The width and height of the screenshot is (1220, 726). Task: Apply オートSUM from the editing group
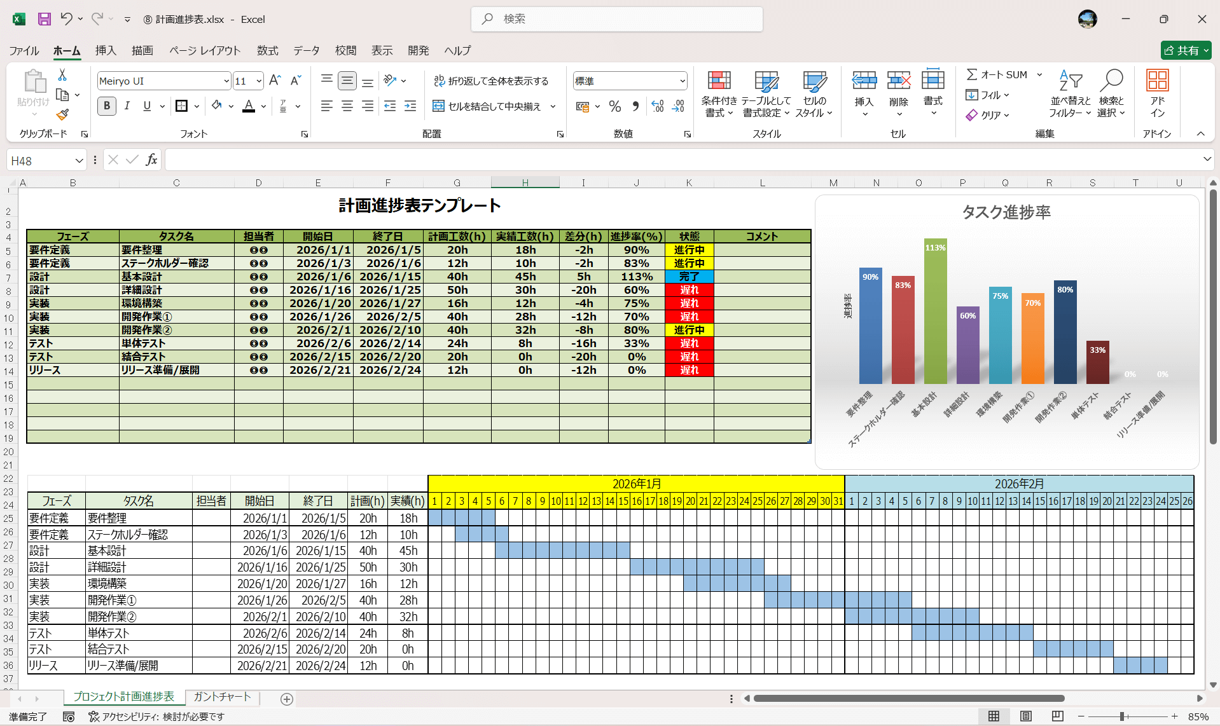(996, 74)
